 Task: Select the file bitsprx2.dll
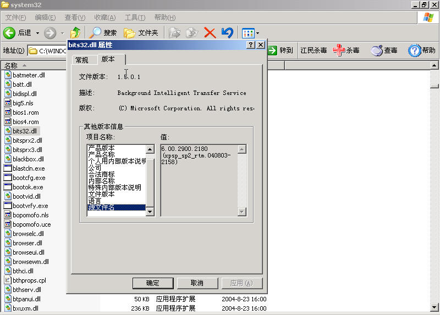[x=27, y=140]
